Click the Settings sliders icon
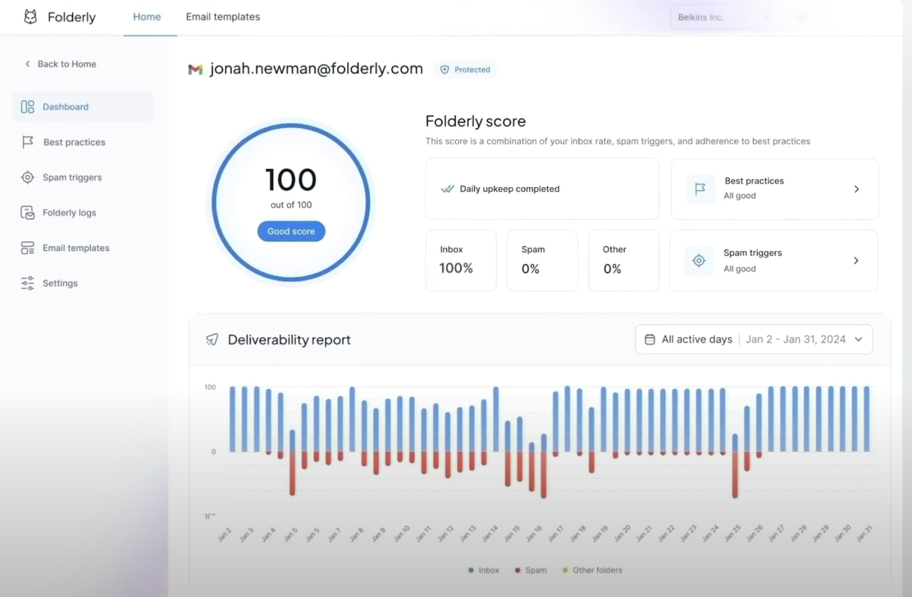The image size is (912, 597). [27, 283]
